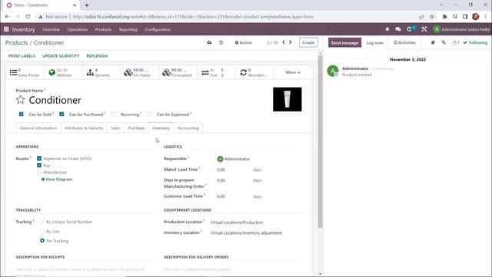Open the conversations chat icon in navbar
The height and width of the screenshot is (277, 492).
click(x=398, y=29)
